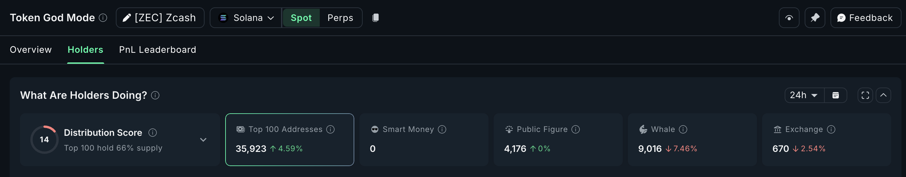Edit the [ZEC] Zcash token selector
Image resolution: width=906 pixels, height=177 pixels.
click(x=160, y=18)
